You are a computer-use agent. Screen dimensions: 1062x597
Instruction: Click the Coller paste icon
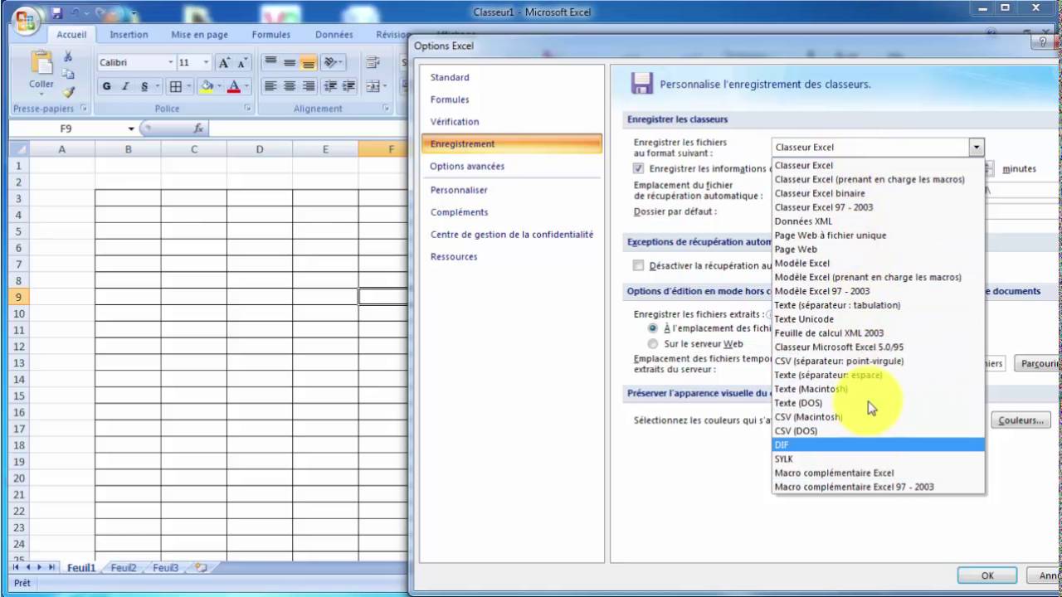[x=41, y=62]
